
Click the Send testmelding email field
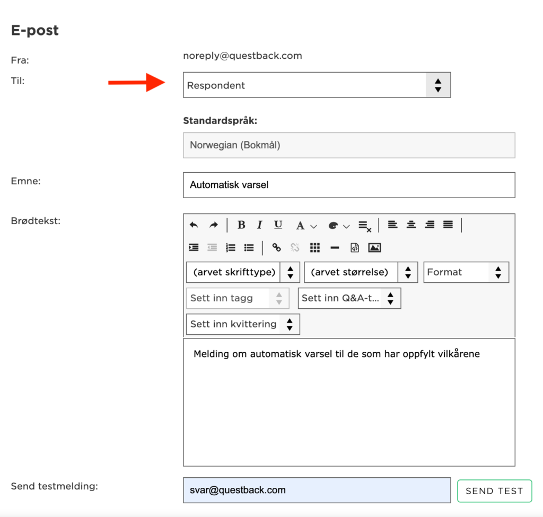317,491
